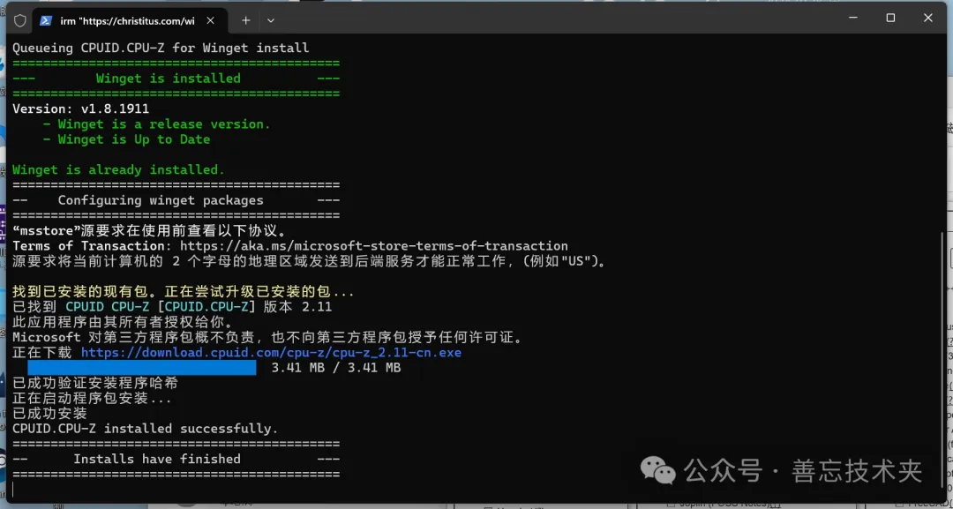Minimize the terminal window

[x=852, y=19]
